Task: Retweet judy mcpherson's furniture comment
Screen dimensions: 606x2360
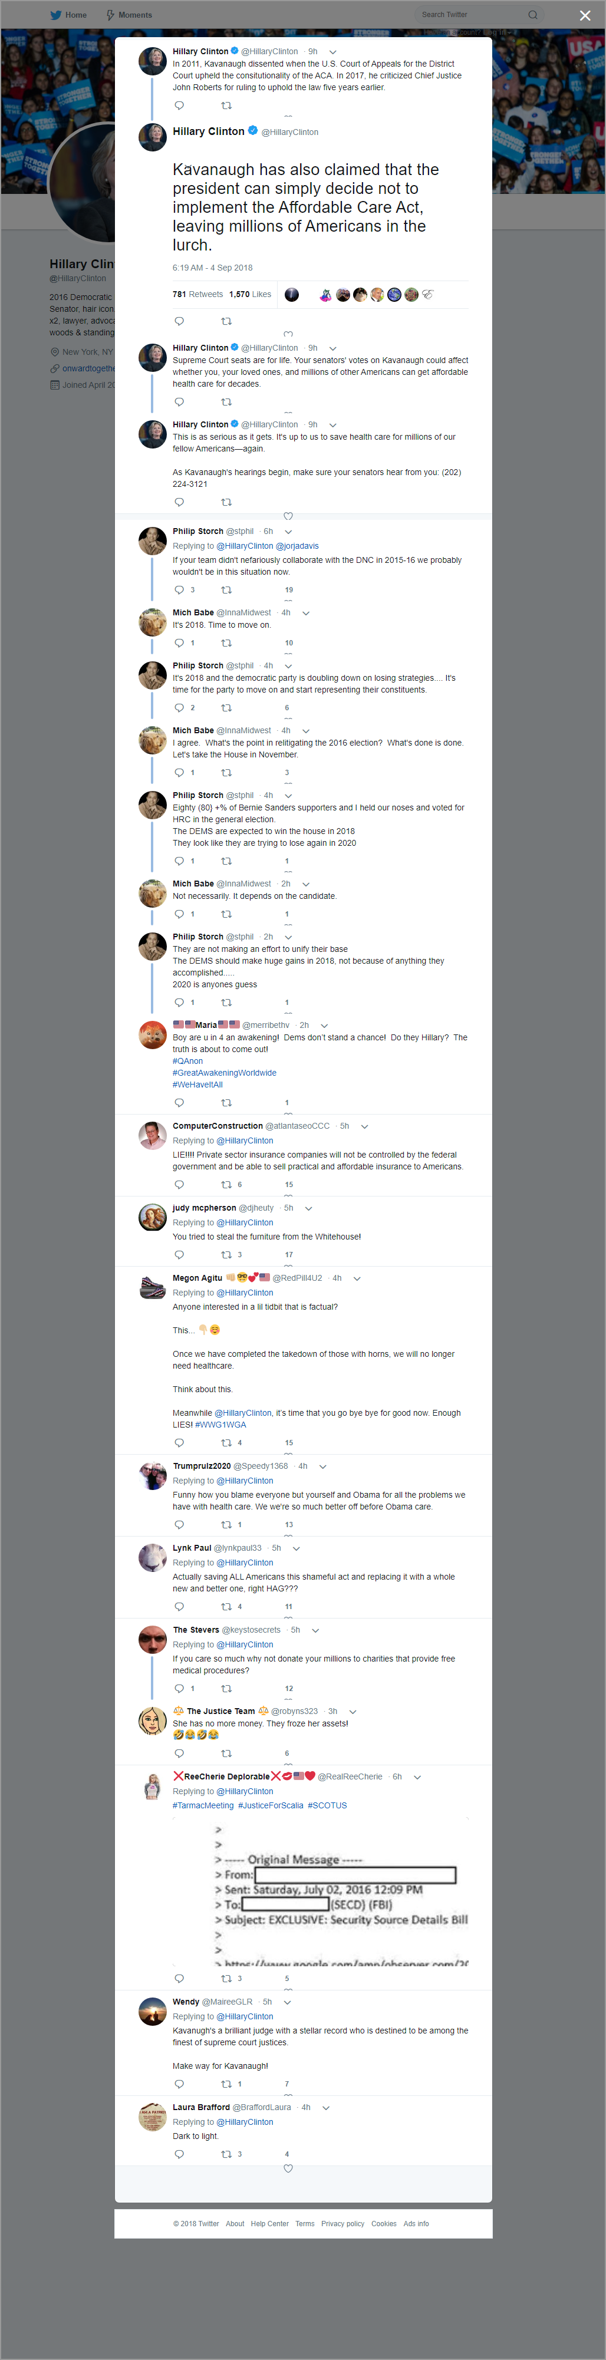Action: (226, 1255)
